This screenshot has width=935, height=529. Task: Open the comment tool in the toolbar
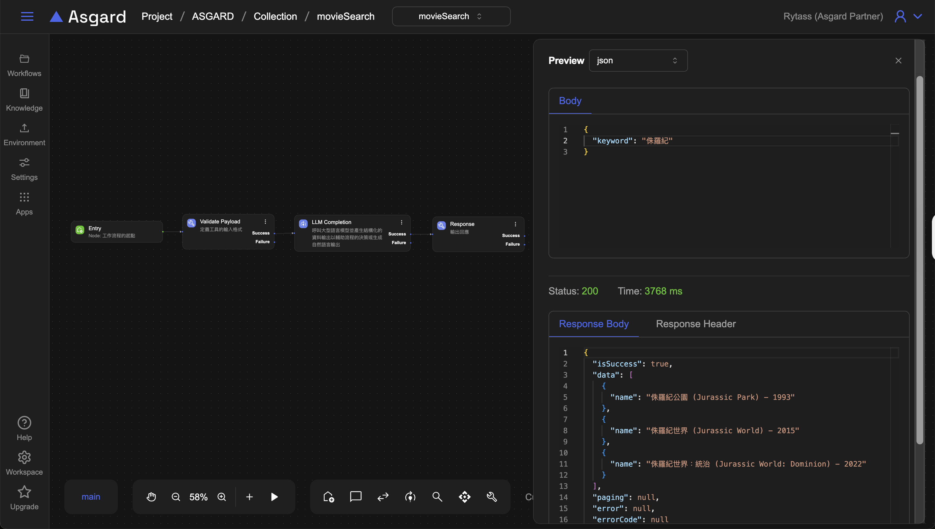pyautogui.click(x=356, y=497)
